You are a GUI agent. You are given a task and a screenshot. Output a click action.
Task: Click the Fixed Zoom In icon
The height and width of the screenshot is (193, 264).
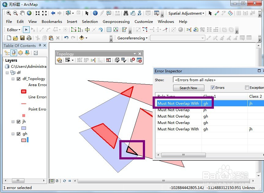[x=38, y=13]
